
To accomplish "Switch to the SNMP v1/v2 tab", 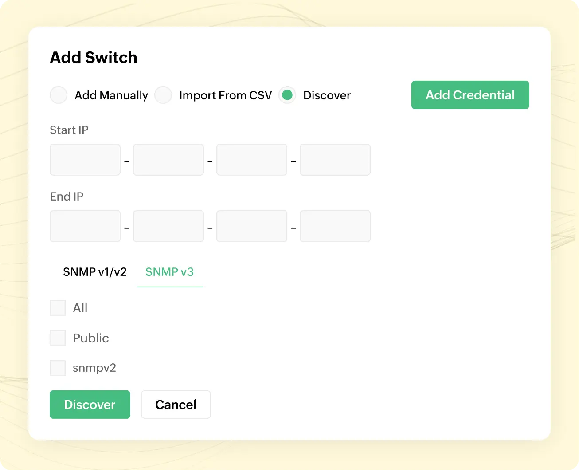I will coord(95,271).
